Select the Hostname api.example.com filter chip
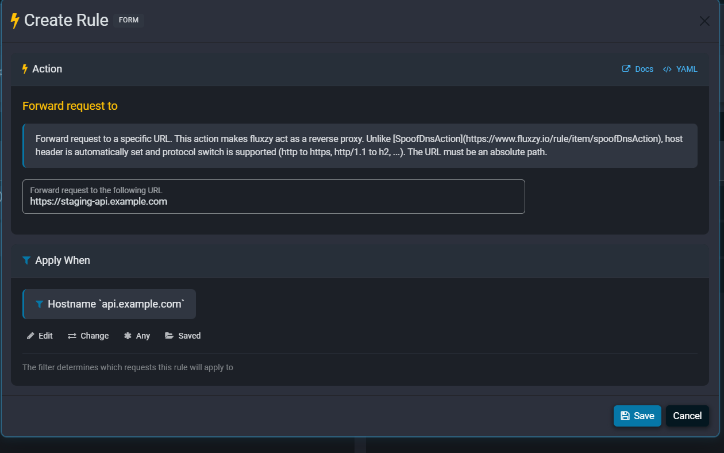Viewport: 724px width, 453px height. tap(109, 304)
